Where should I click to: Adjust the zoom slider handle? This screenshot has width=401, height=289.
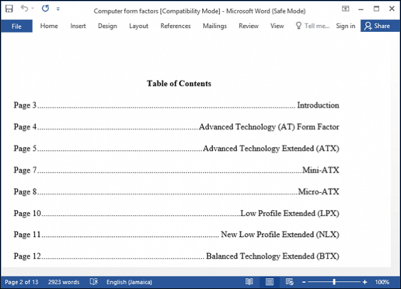coord(334,282)
